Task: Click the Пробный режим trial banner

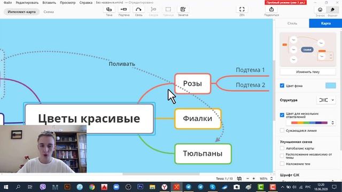Action: pos(285,3)
